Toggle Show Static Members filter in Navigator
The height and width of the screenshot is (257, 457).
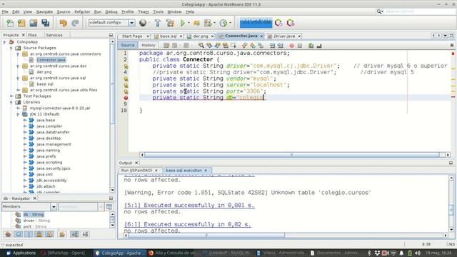(29, 234)
